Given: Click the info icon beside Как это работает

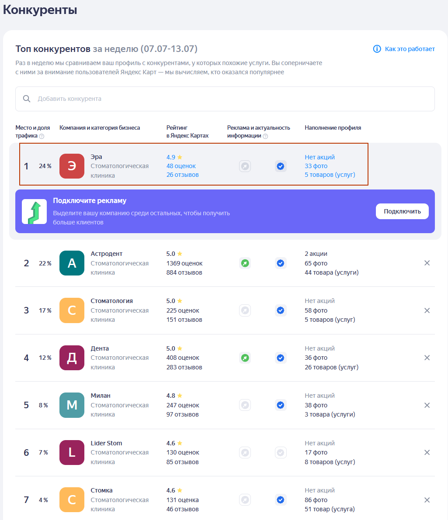Looking at the screenshot, I should click(x=377, y=49).
